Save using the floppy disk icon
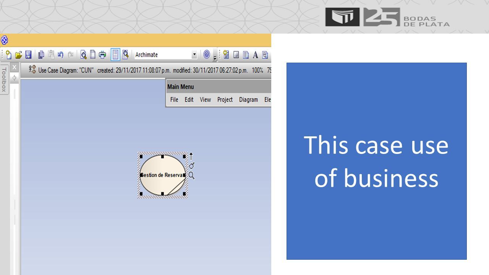 [28, 55]
